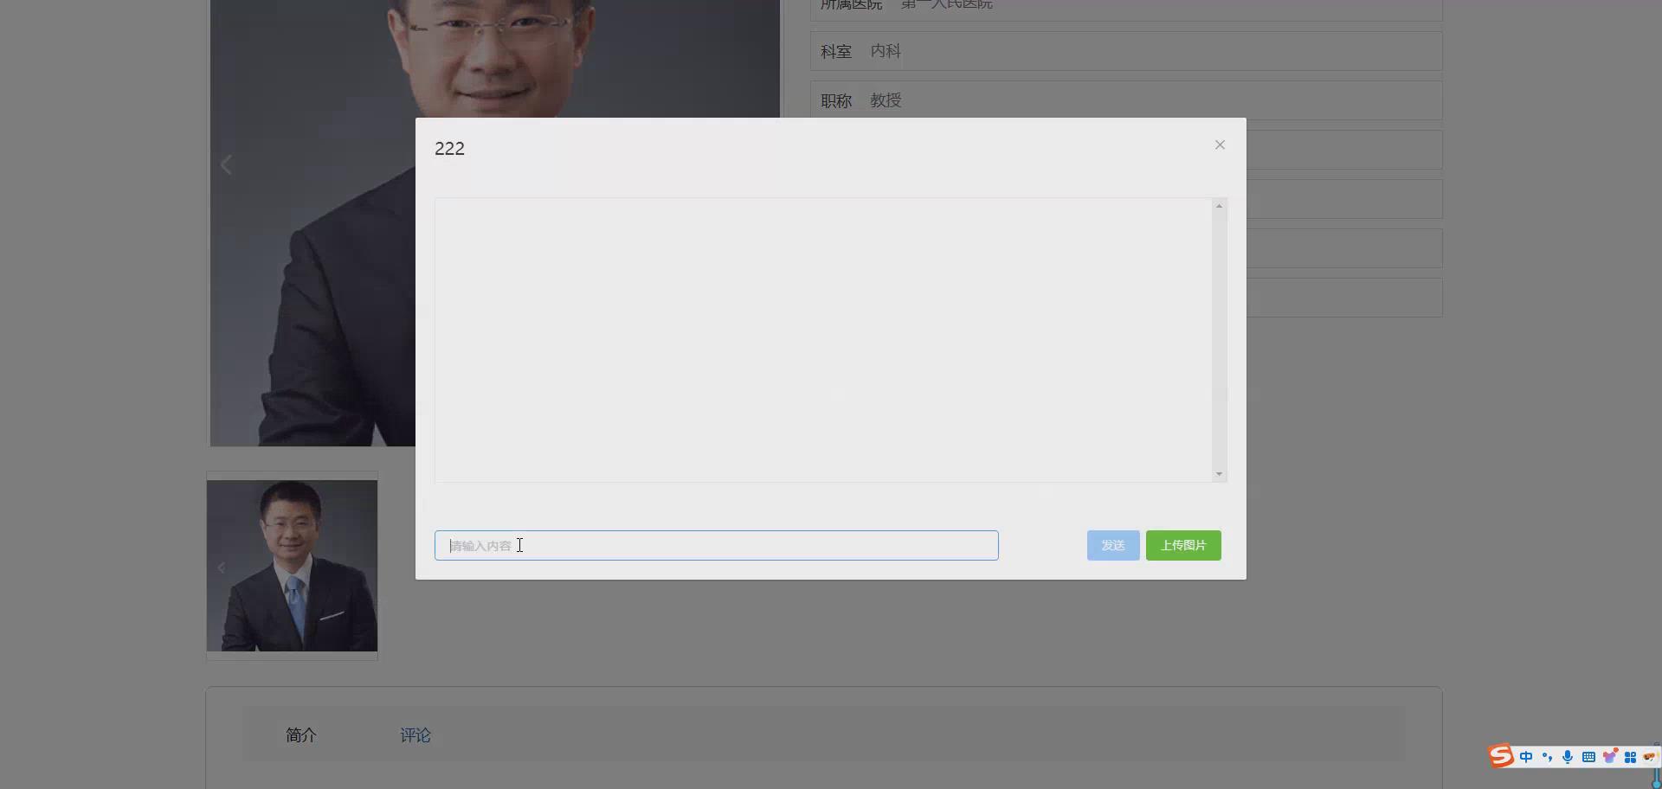Close the 222 chat dialog
Screen dimensions: 1662x789
(1220, 144)
